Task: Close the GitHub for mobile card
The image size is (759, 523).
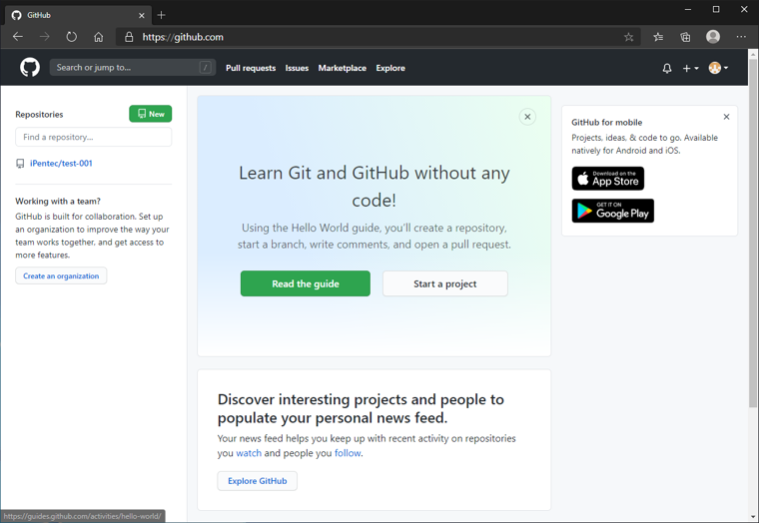Action: click(726, 117)
